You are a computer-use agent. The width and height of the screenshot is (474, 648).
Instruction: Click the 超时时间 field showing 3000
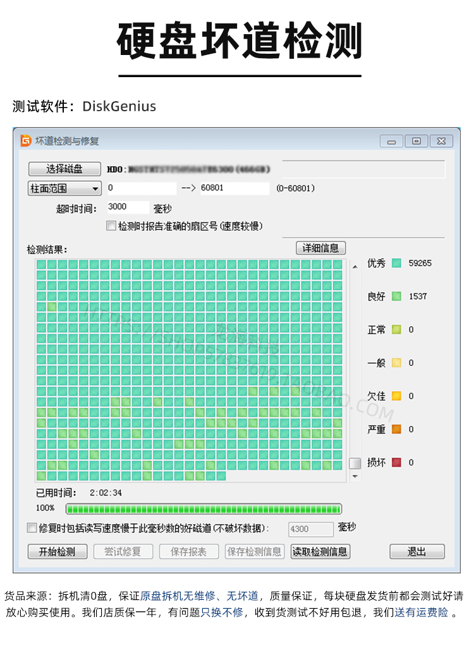tap(128, 207)
